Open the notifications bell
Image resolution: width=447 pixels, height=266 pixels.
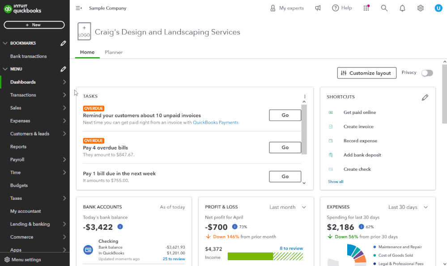(x=402, y=8)
